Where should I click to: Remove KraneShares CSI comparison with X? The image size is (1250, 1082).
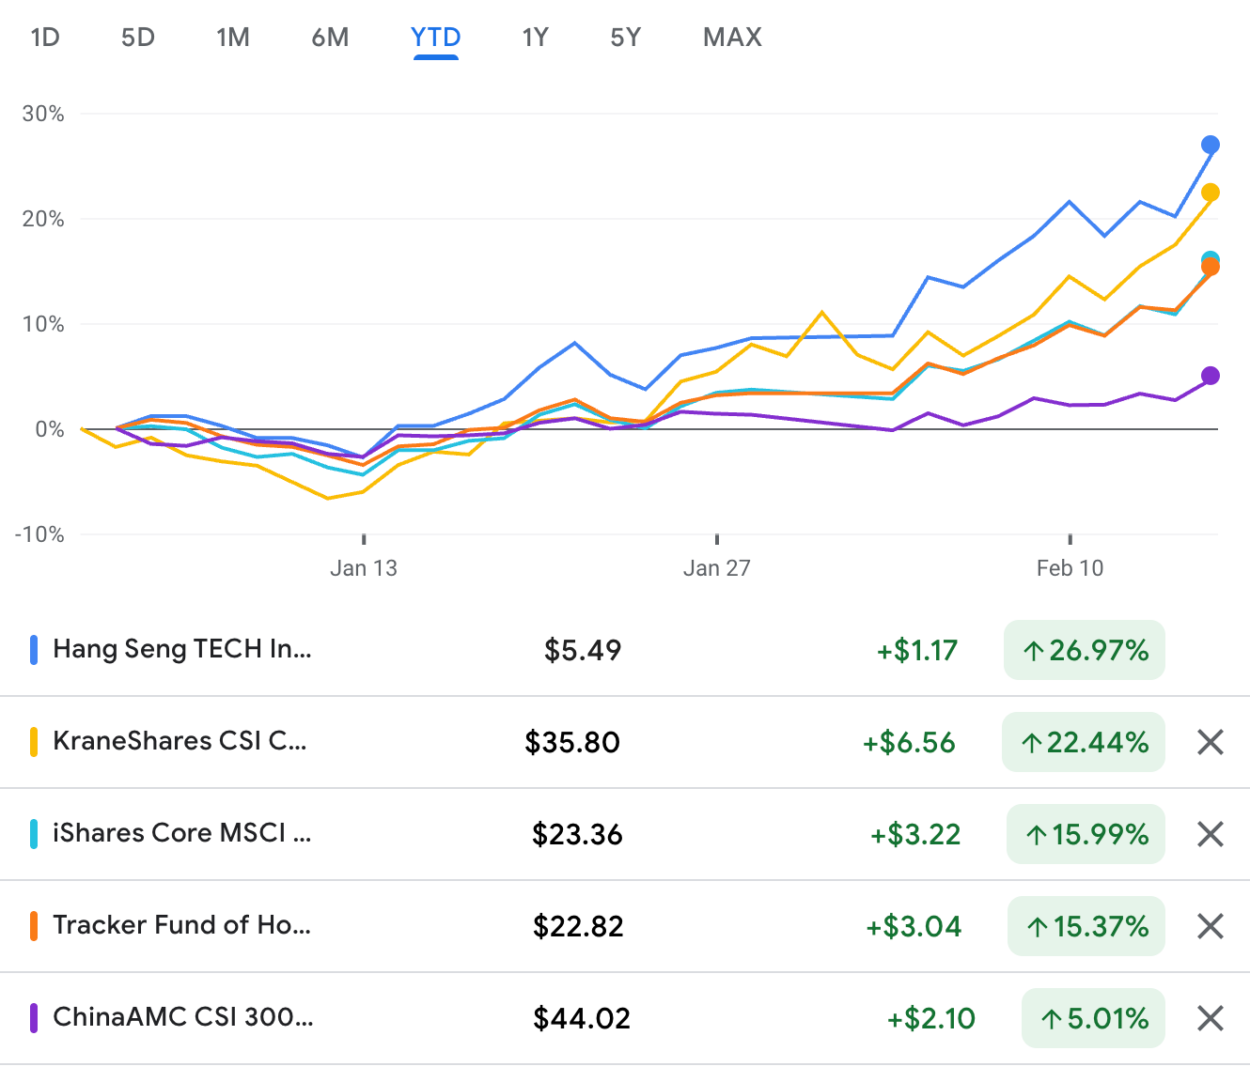tap(1211, 742)
